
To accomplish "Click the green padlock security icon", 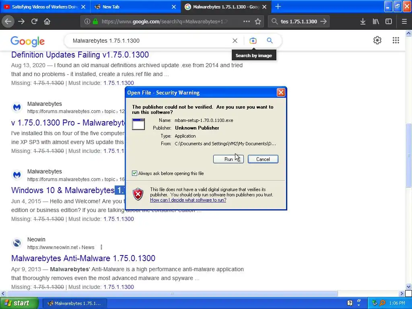I will point(95,22).
